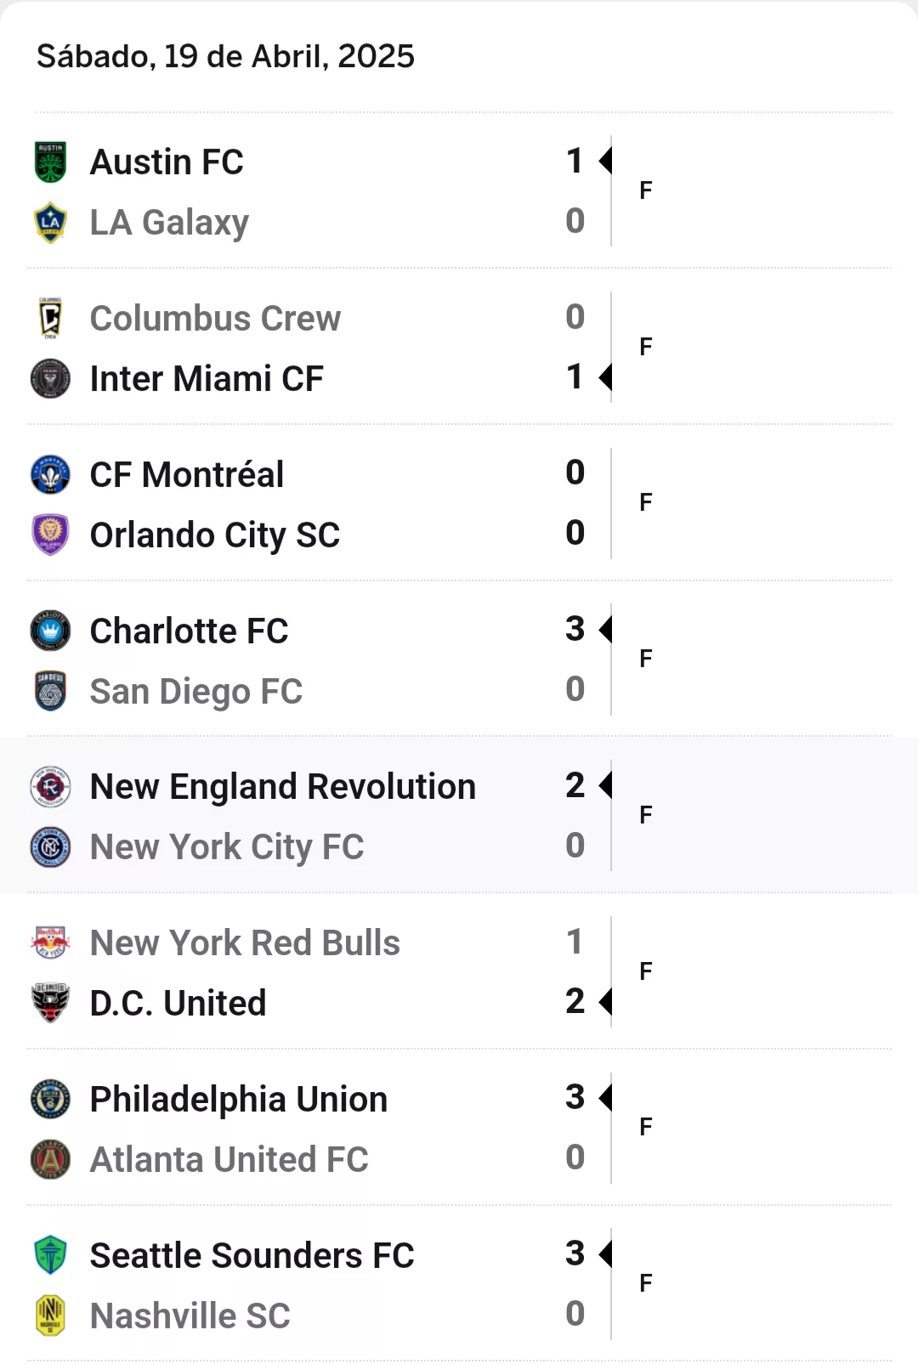Tap the Sábado, 19 de Abril date header
918x1364 pixels.
[225, 57]
